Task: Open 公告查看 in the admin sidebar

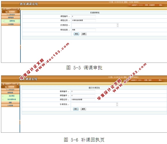Action: [11, 24]
